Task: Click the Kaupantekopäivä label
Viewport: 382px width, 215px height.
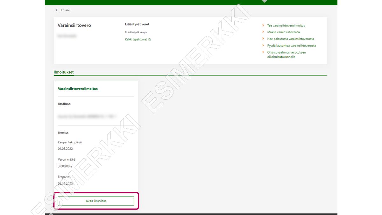Action: coord(70,142)
